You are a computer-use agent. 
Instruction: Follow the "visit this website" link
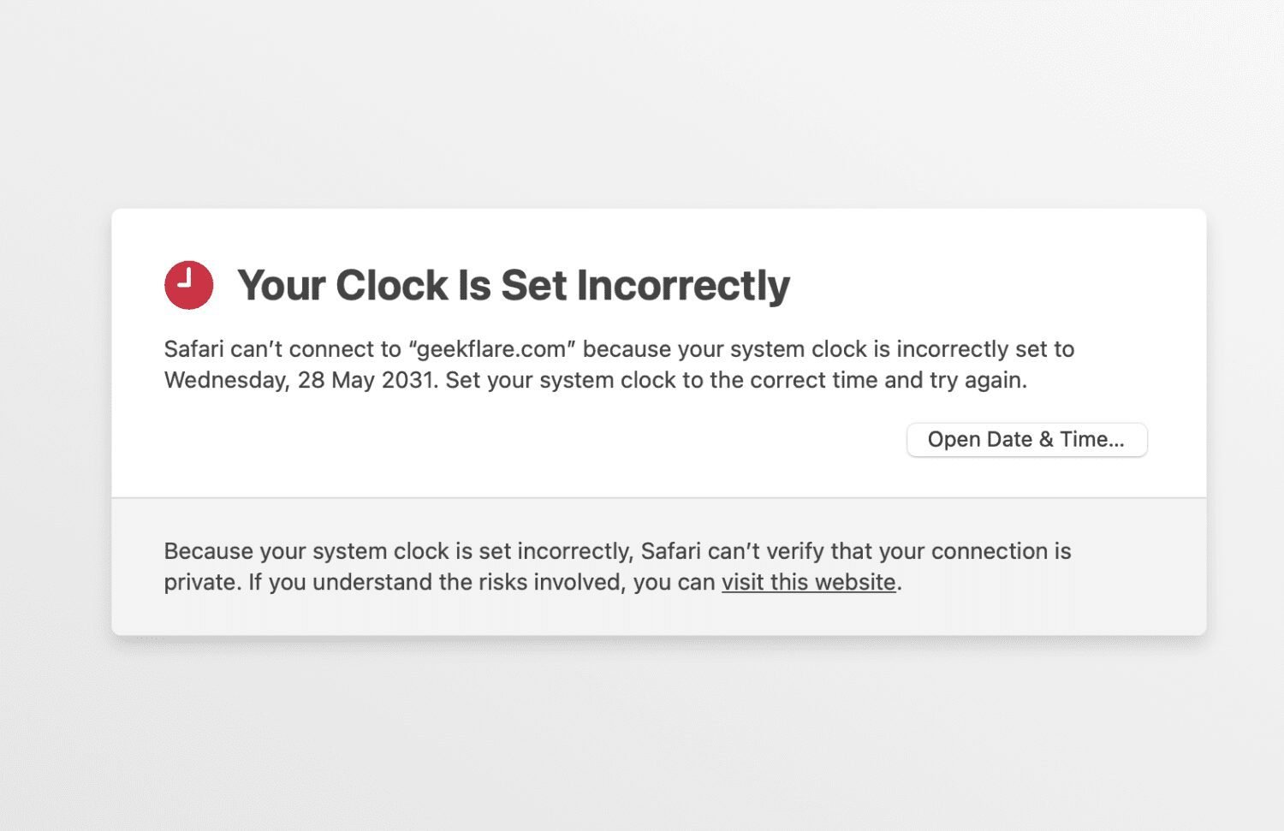808,582
